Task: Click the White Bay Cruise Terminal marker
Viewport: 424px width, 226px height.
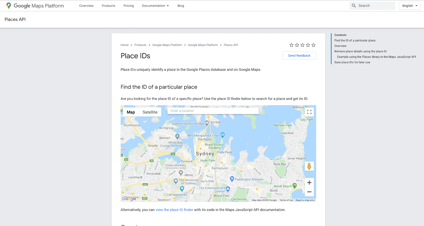Action: click(177, 136)
